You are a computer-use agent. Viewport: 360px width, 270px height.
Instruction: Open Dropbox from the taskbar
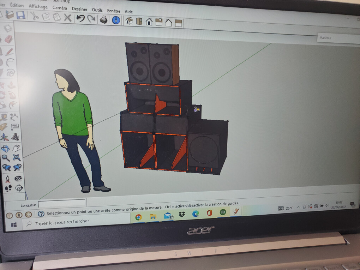(182, 215)
